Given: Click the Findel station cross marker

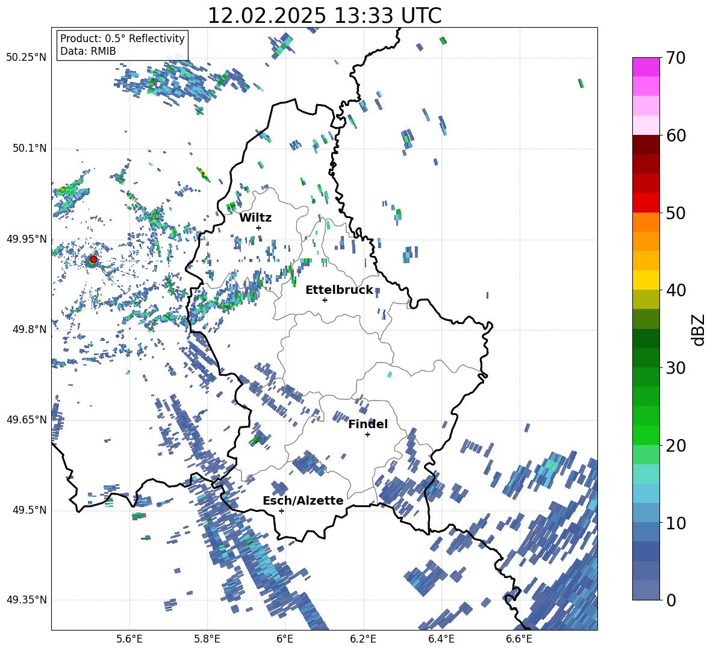Looking at the screenshot, I should pos(367,435).
